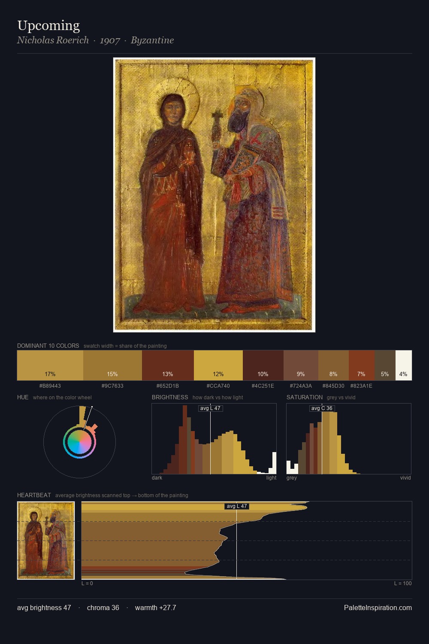Click the heartbeat brightness profile chart
The height and width of the screenshot is (644, 429).
pyautogui.click(x=247, y=541)
